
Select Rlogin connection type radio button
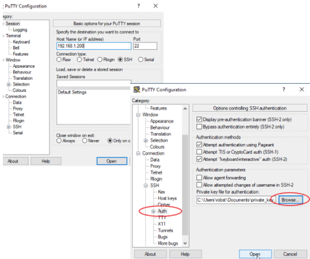click(100, 60)
